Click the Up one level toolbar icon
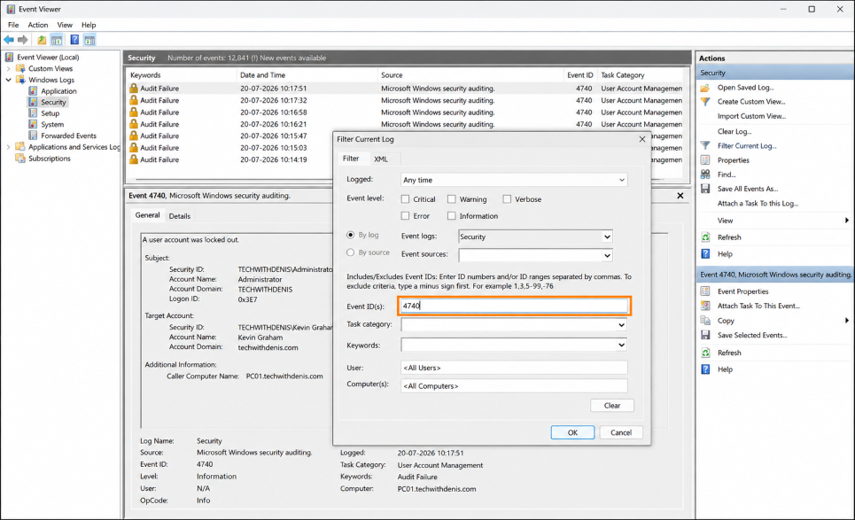 click(x=42, y=40)
